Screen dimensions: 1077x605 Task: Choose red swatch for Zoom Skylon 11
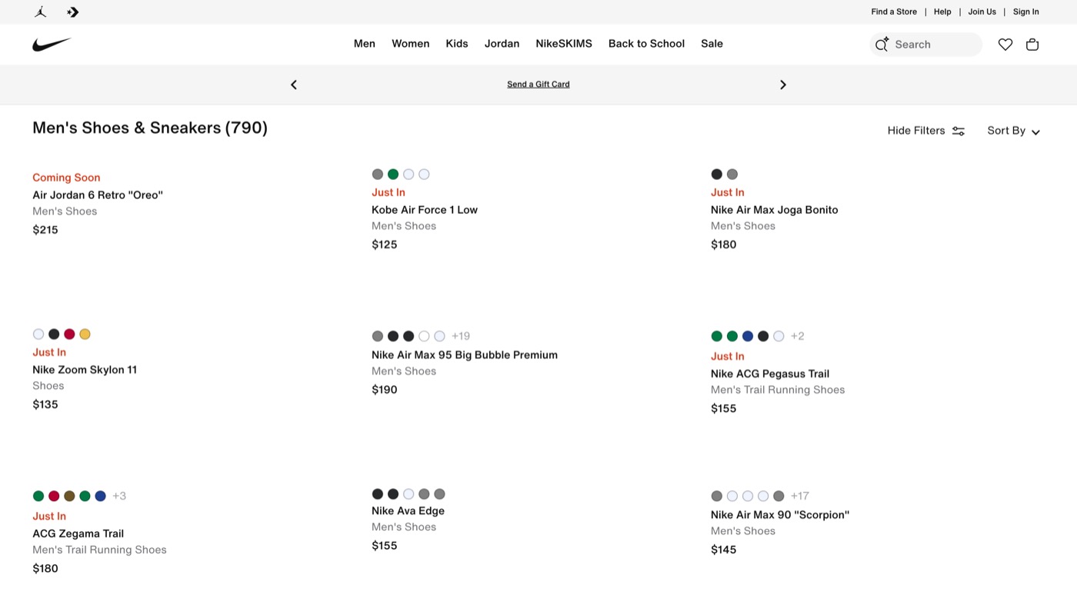(x=69, y=334)
